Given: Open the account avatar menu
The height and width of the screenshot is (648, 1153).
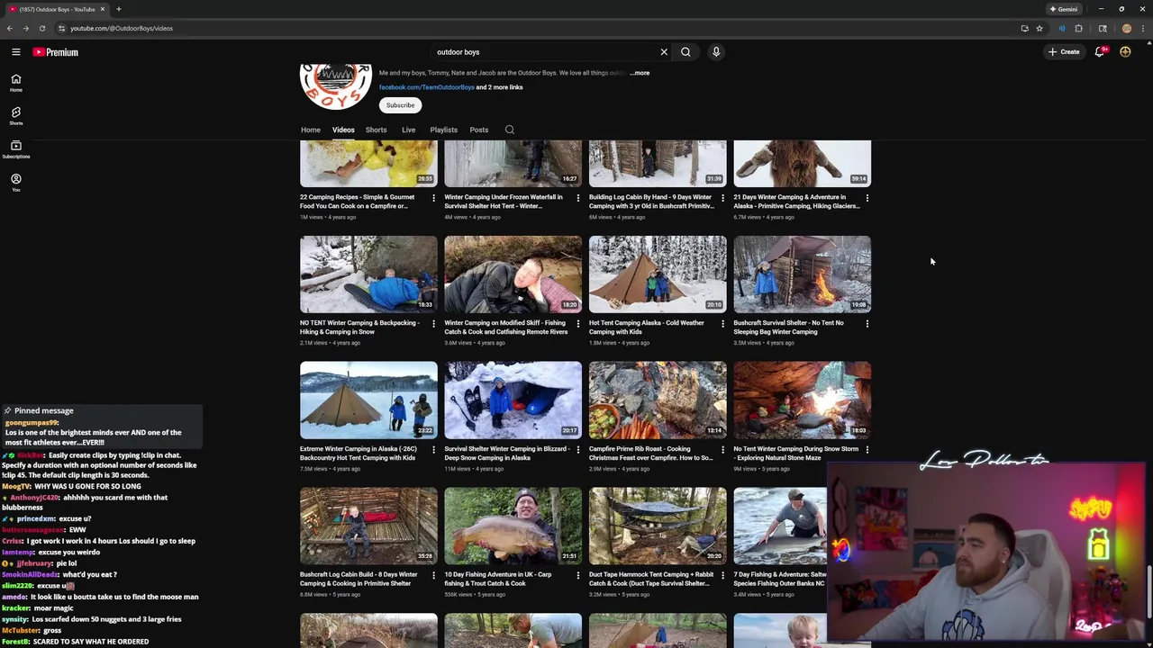Looking at the screenshot, I should click(1125, 52).
